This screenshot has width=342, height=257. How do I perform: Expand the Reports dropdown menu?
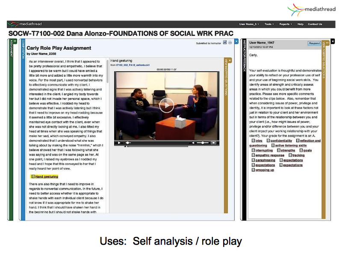point(286,24)
